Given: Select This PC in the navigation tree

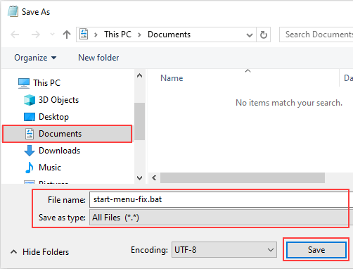Looking at the screenshot, I should pos(47,83).
